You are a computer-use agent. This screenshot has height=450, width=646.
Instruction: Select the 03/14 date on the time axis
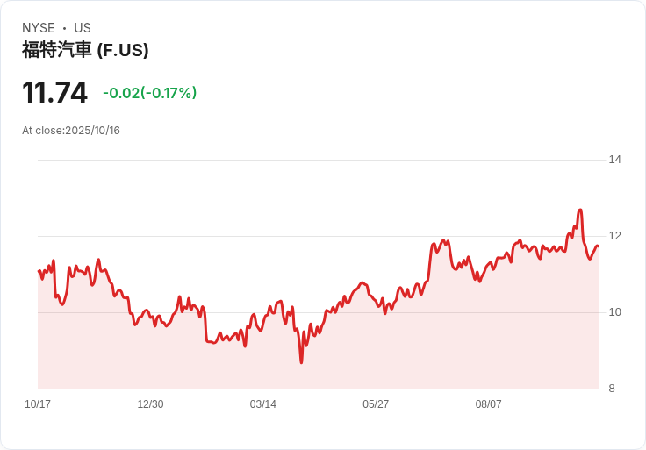(262, 404)
